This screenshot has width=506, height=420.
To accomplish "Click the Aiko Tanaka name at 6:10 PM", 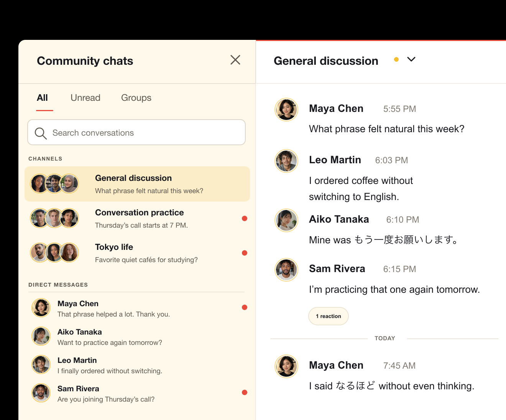I will pyautogui.click(x=339, y=219).
